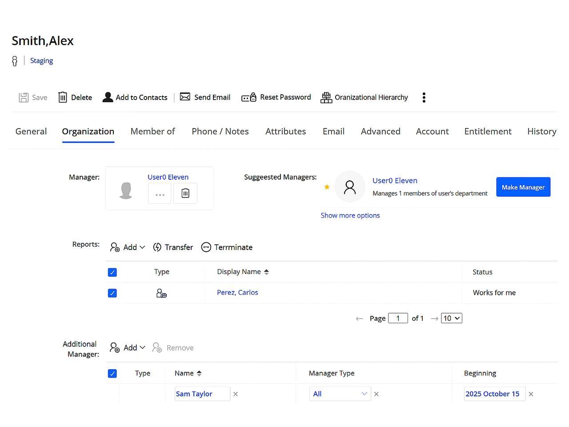
Task: Open suggested manager User0 Eleven link
Action: 395,181
